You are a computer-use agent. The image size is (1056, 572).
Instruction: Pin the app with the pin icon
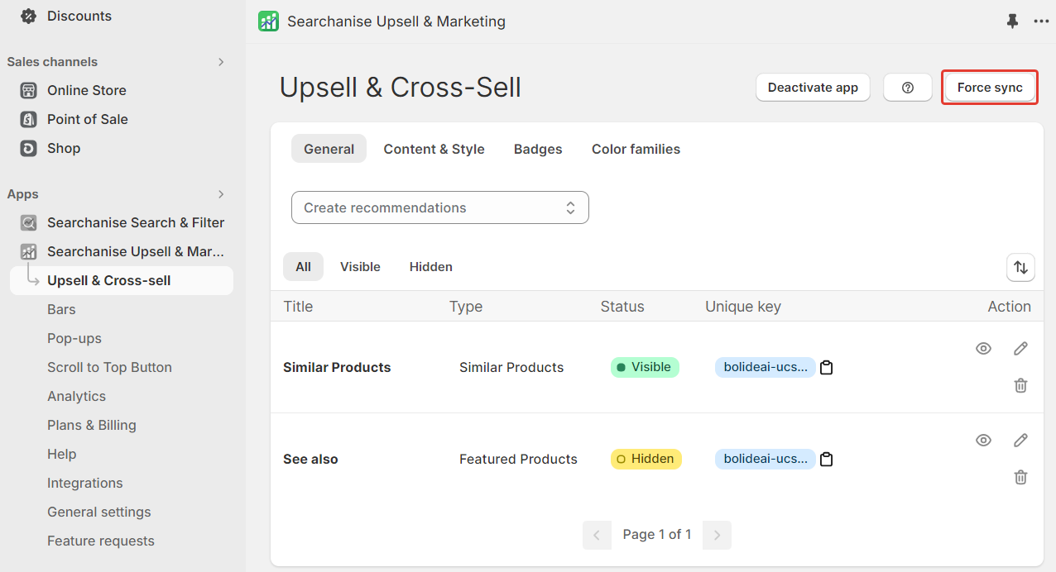pos(1012,21)
